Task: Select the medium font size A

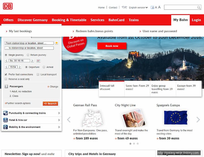Action: [156, 7]
